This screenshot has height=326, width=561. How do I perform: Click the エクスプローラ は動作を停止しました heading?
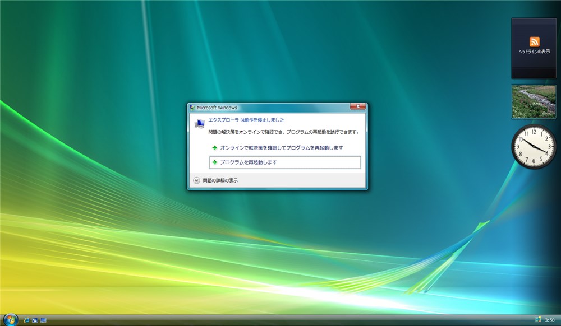pyautogui.click(x=246, y=120)
